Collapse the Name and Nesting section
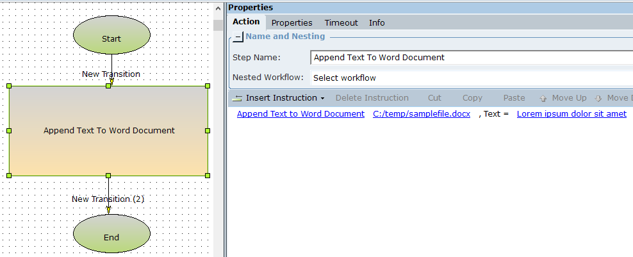 pyautogui.click(x=238, y=37)
